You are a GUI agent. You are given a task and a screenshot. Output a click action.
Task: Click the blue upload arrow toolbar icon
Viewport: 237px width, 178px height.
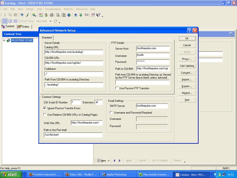point(76,15)
